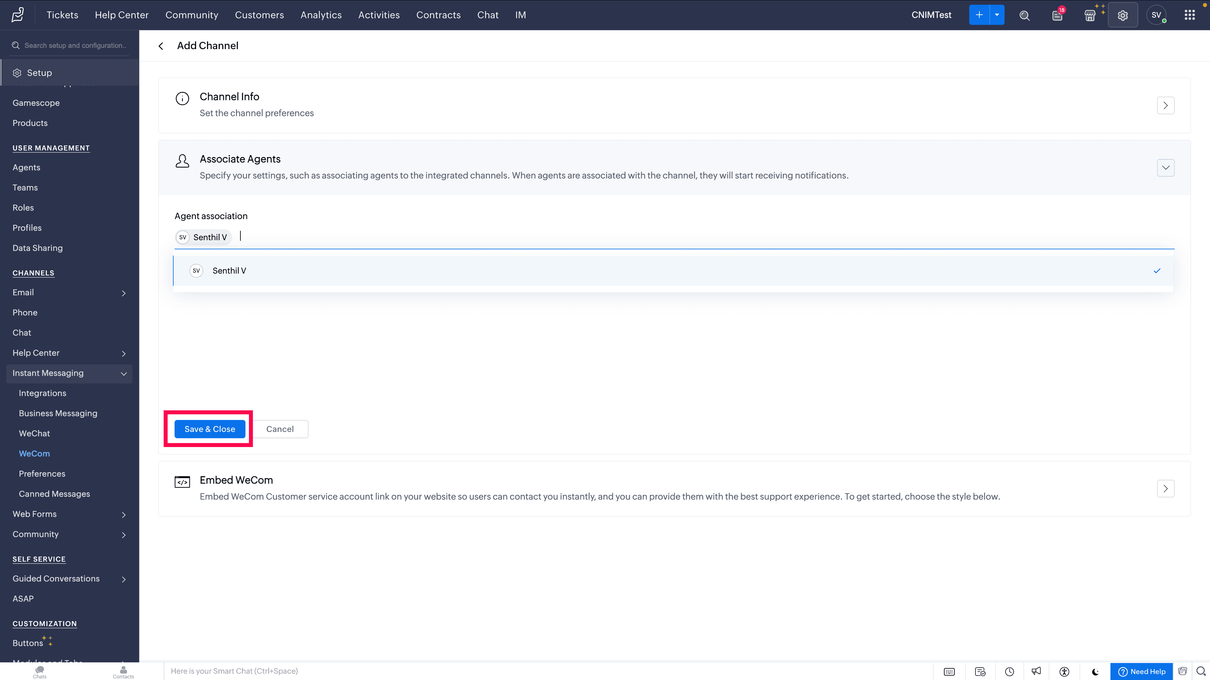
Task: Open the marketplace store icon
Action: coord(1090,15)
